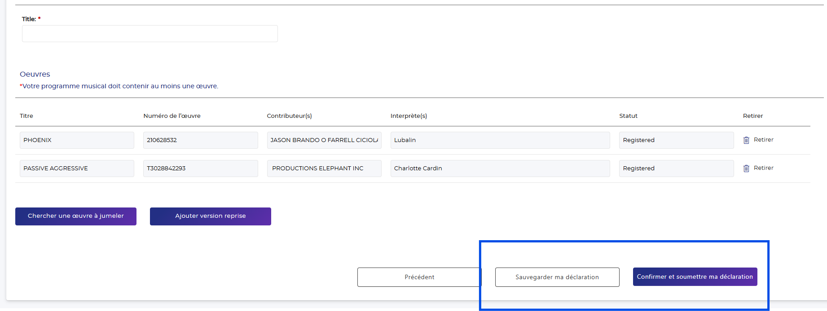This screenshot has height=311, width=827.
Task: Click the work number field 210628532
Action: click(200, 140)
